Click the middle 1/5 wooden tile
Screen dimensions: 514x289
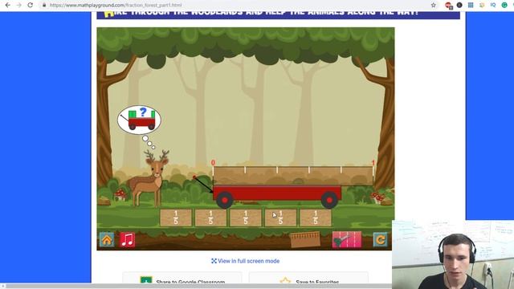pyautogui.click(x=246, y=218)
